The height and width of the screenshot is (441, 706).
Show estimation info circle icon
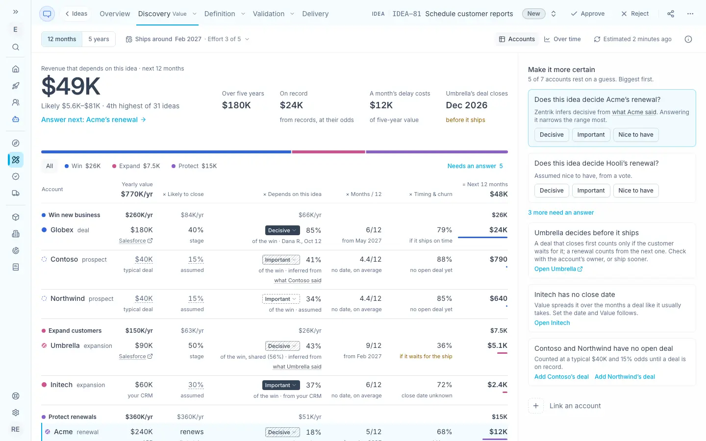(688, 39)
